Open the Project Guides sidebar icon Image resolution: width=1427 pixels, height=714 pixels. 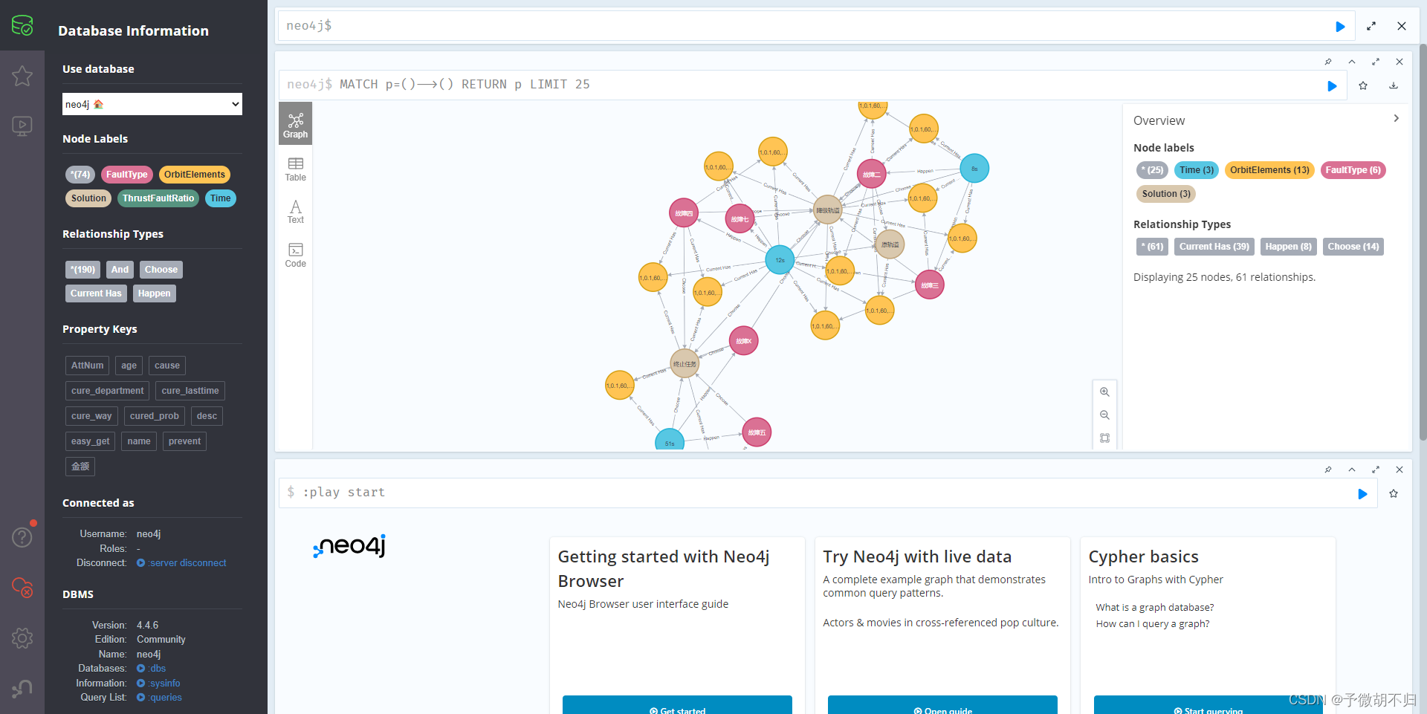point(22,126)
